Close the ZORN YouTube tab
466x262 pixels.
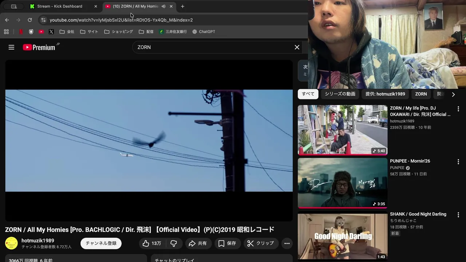pos(171,6)
